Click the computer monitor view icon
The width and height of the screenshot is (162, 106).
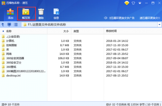click(9, 24)
